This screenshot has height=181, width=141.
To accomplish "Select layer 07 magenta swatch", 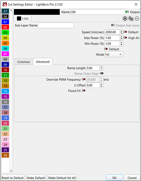I will pyautogui.click(x=5, y=54).
